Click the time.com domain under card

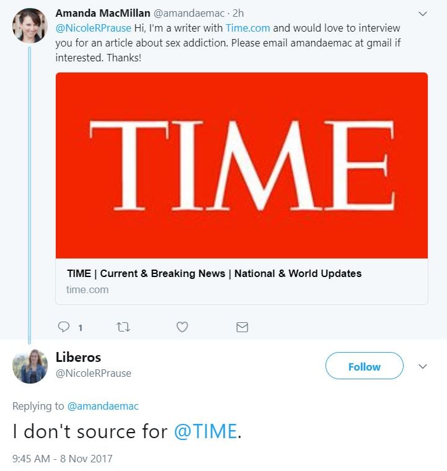pos(87,289)
